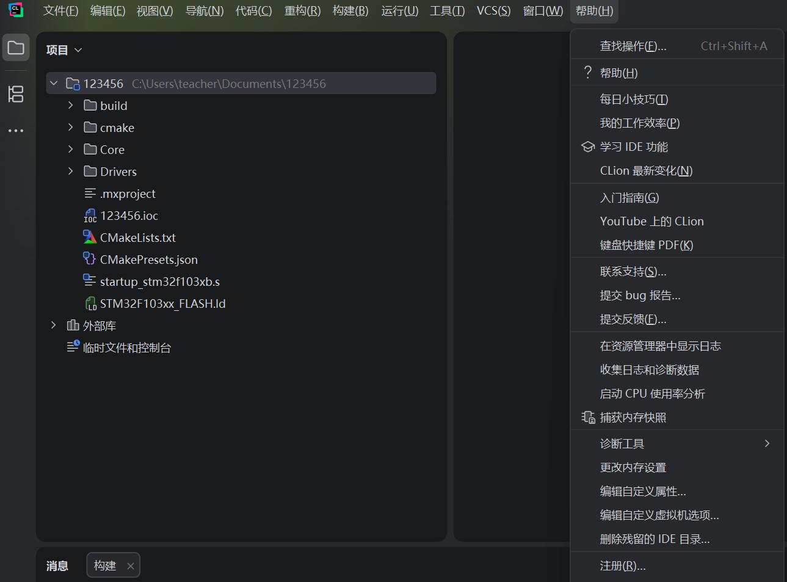Expand the 外部库 node
This screenshot has width=787, height=582.
point(54,325)
